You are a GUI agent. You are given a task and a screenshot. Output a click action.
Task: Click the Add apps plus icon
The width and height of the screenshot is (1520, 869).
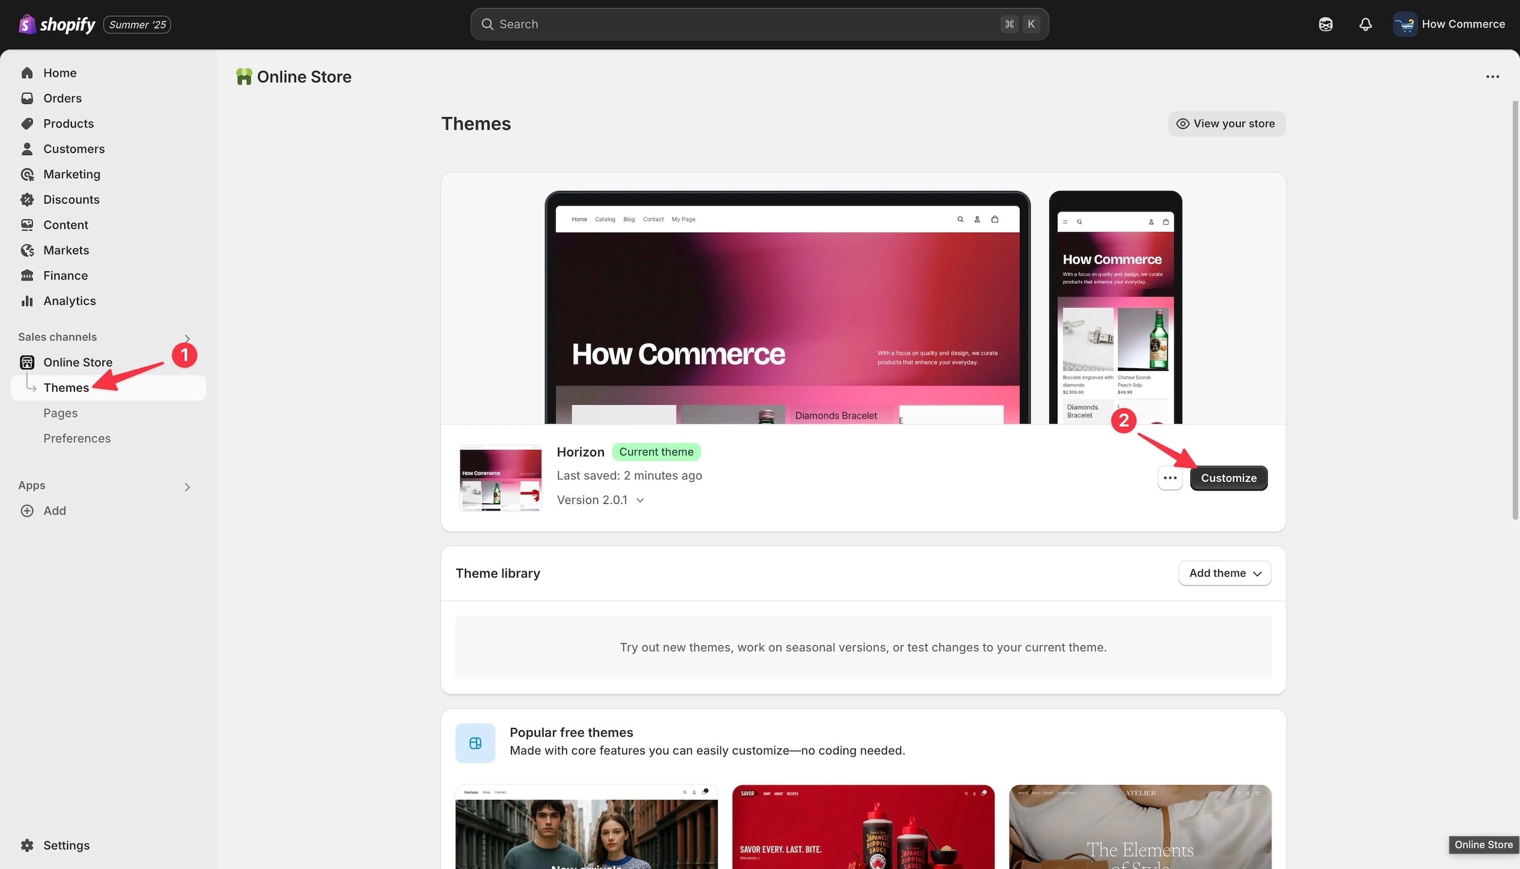click(x=27, y=511)
